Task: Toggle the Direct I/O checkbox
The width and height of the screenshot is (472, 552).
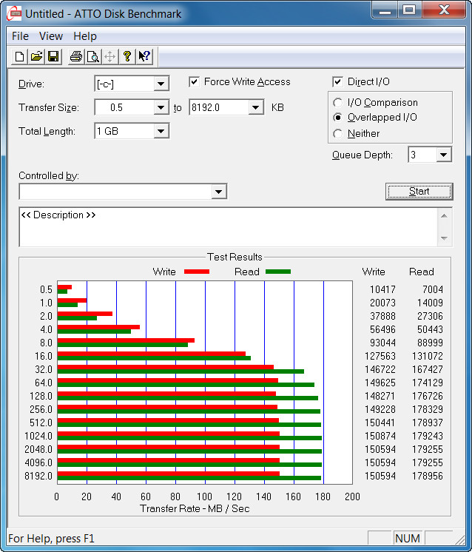Action: pyautogui.click(x=337, y=81)
